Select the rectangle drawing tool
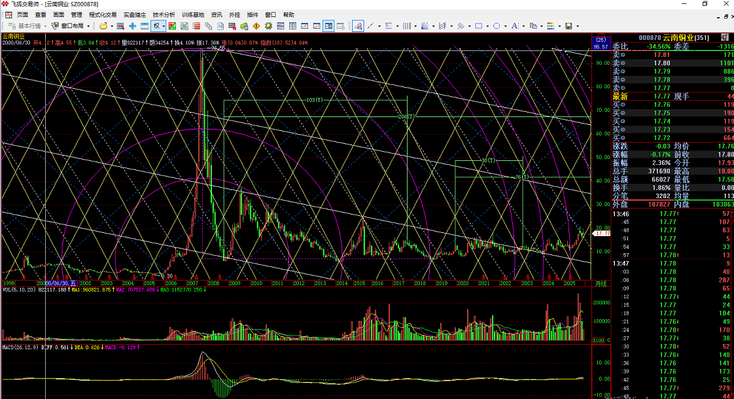The image size is (734, 399). tap(478, 26)
